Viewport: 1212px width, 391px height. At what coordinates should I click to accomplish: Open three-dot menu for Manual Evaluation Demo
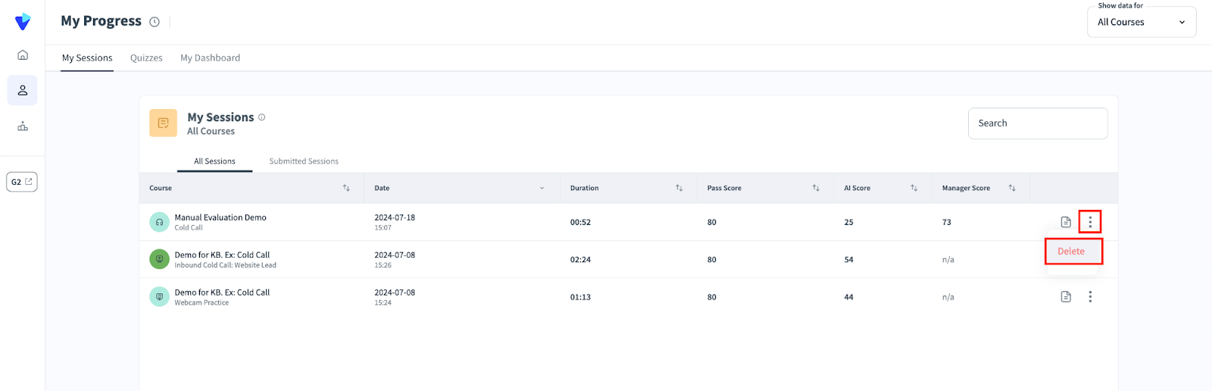coord(1090,222)
